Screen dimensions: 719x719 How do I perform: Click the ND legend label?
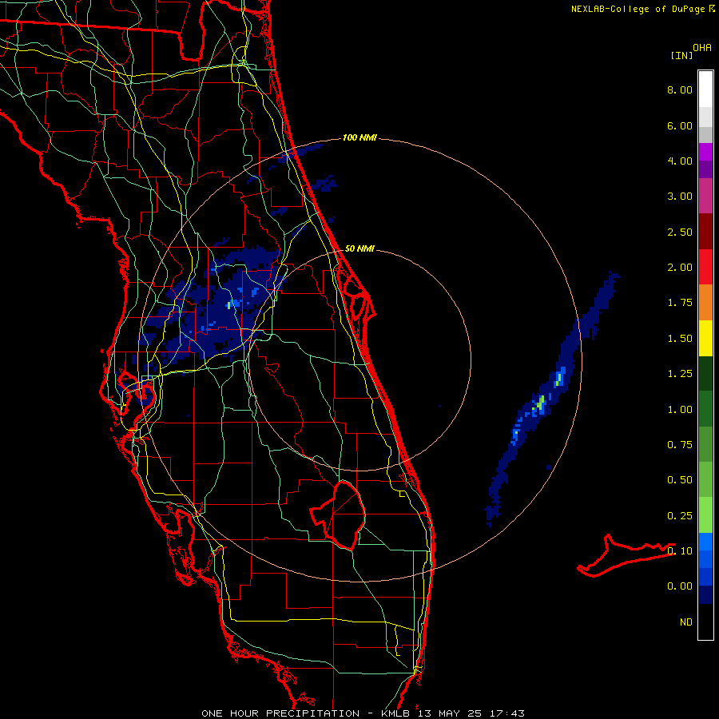tap(686, 622)
